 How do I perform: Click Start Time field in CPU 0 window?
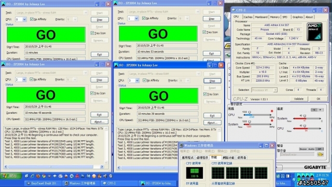54,47
